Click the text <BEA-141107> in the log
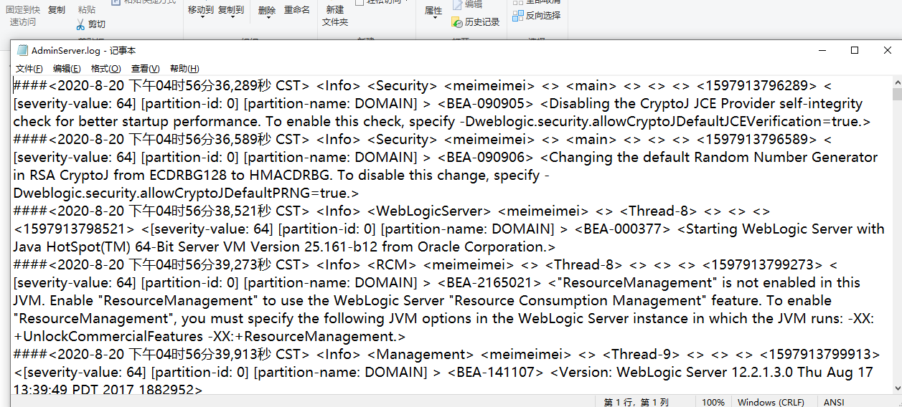This screenshot has height=407, width=902. (496, 372)
